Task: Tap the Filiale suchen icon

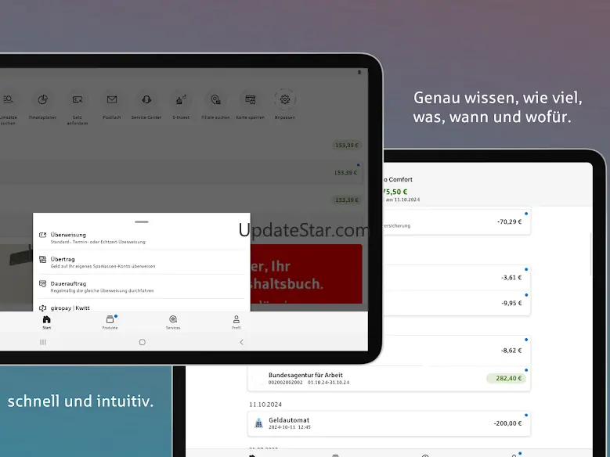Action: [215, 99]
